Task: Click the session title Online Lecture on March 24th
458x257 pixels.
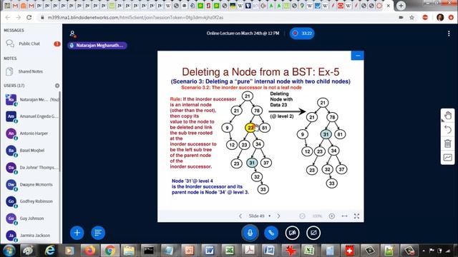Action: pyautogui.click(x=243, y=34)
